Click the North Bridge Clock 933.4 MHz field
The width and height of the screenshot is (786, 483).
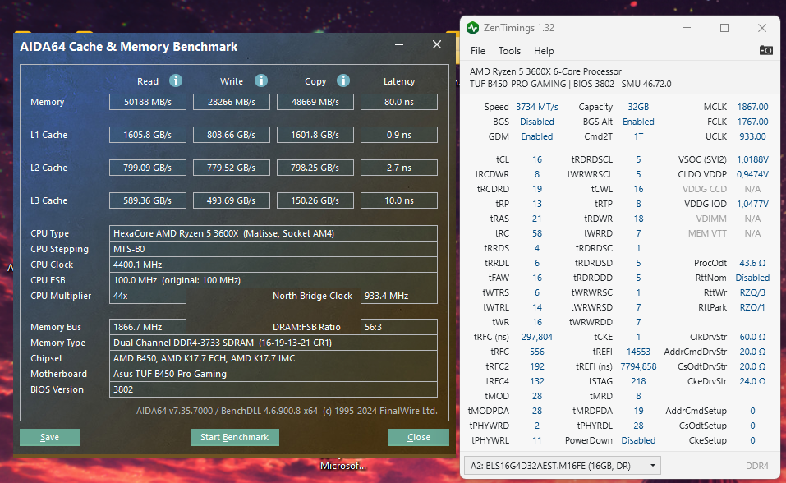pos(399,296)
